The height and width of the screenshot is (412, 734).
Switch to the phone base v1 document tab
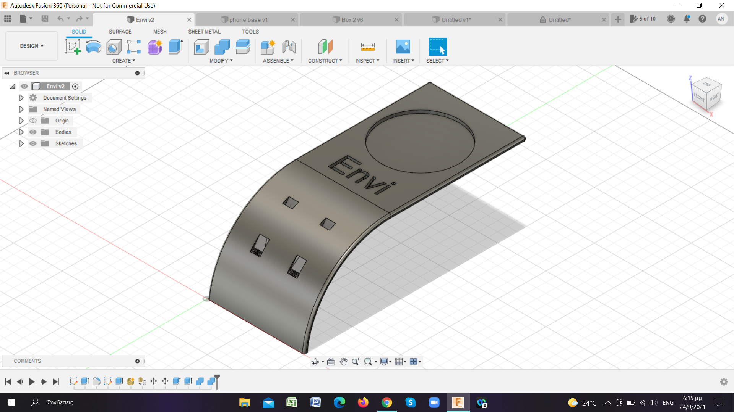click(x=248, y=20)
